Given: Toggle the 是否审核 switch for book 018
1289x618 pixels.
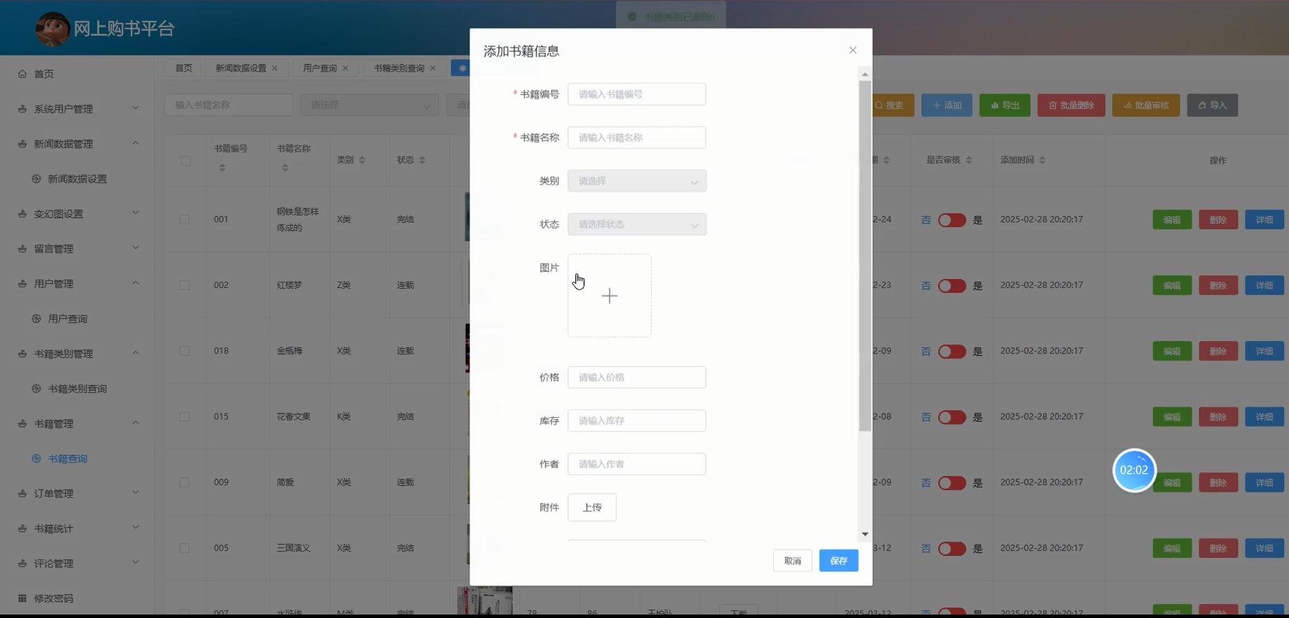Looking at the screenshot, I should (951, 351).
